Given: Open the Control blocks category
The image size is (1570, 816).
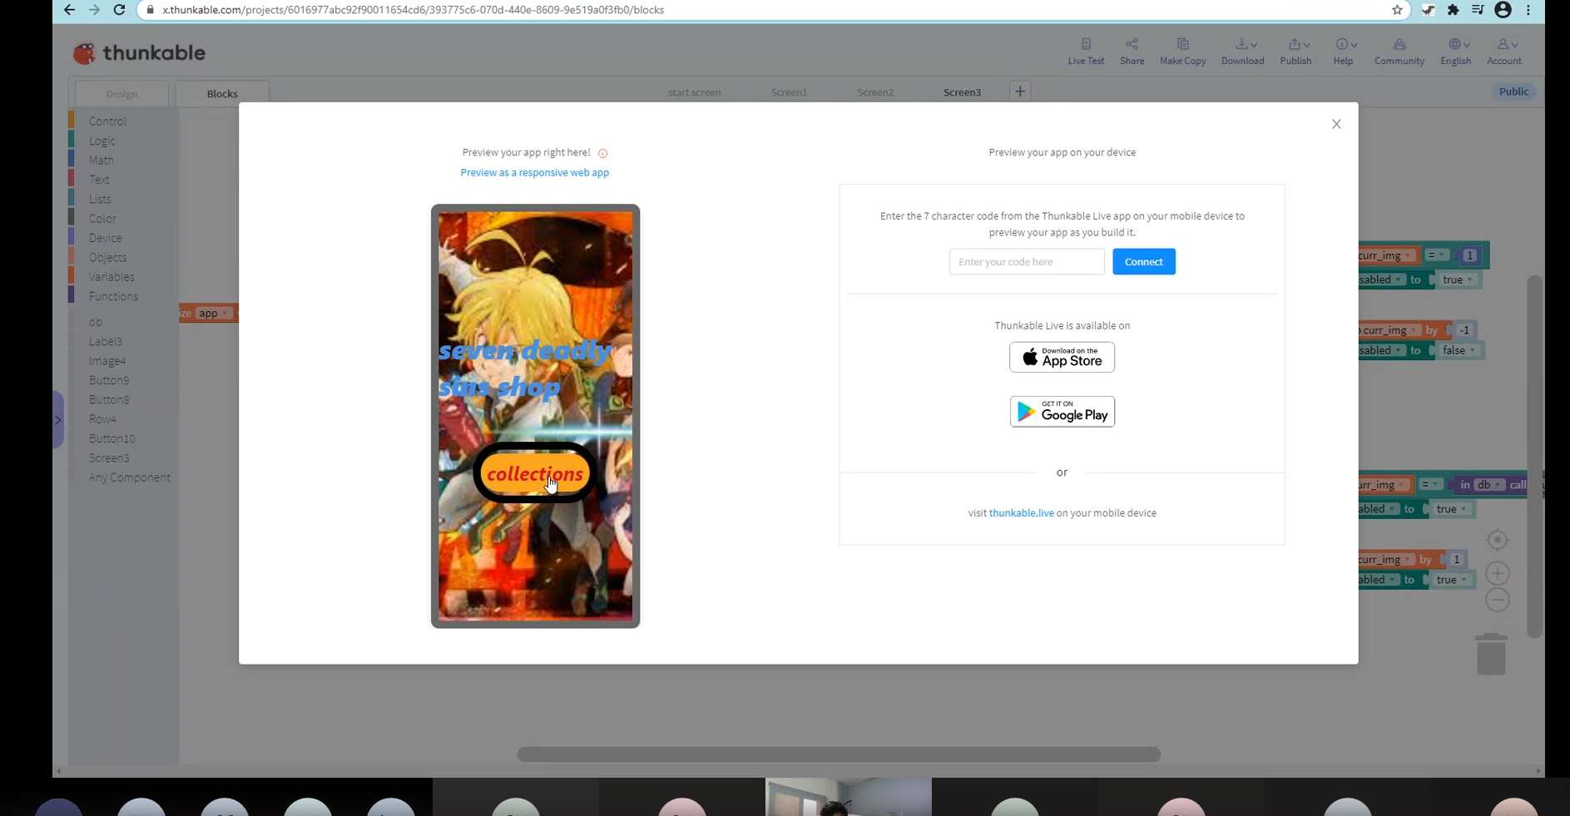Looking at the screenshot, I should [x=107, y=121].
